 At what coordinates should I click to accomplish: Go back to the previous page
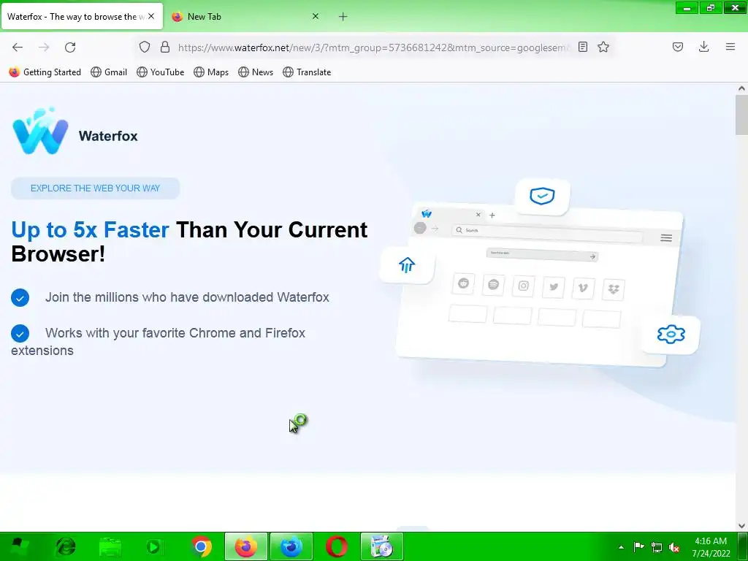[x=18, y=47]
